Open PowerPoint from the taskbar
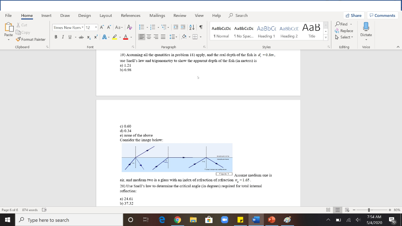 click(x=272, y=220)
